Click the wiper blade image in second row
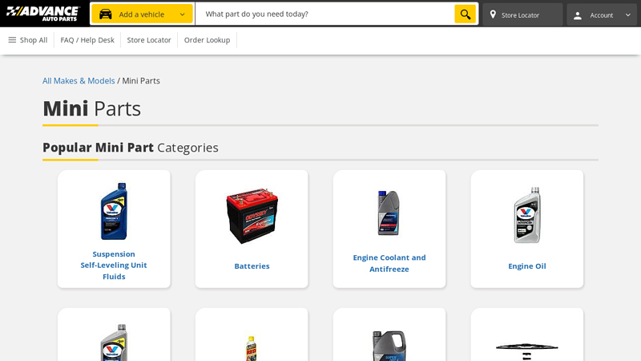The image size is (641, 361). point(527,351)
